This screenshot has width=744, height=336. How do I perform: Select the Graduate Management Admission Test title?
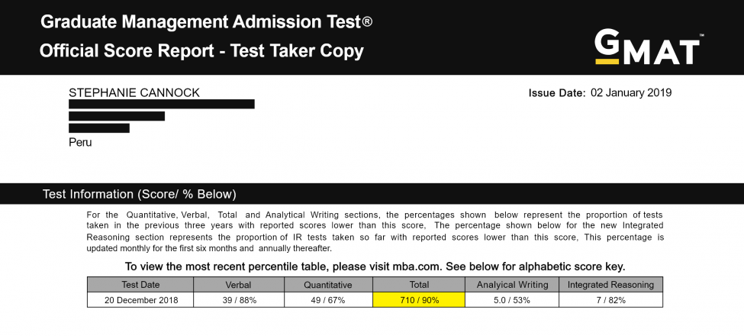pos(206,22)
